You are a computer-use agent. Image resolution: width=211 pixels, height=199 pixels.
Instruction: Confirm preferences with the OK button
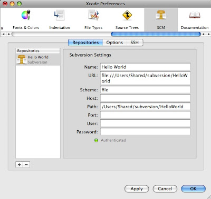[193, 189]
